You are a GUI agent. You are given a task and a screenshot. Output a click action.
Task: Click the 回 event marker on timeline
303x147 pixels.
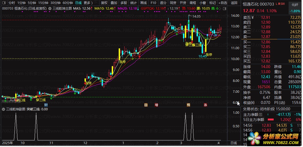146,105
